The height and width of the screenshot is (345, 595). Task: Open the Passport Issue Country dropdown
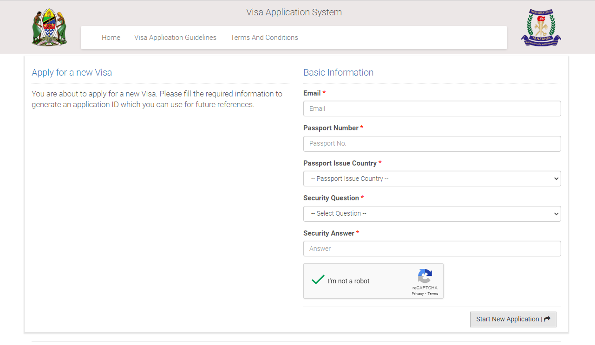432,179
